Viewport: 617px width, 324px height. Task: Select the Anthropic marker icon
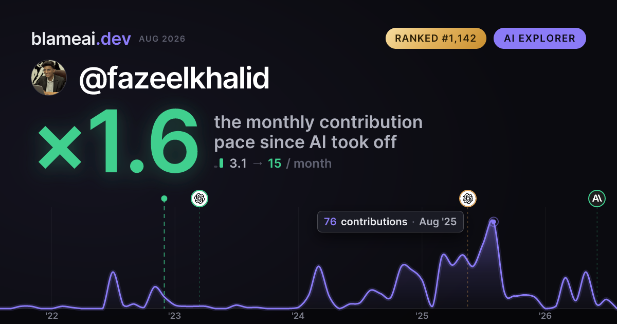tap(597, 199)
